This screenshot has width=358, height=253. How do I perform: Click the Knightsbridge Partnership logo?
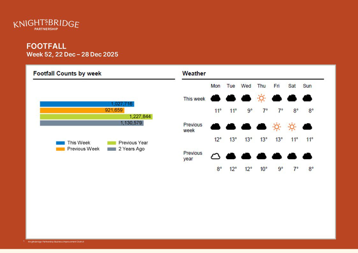pyautogui.click(x=46, y=24)
